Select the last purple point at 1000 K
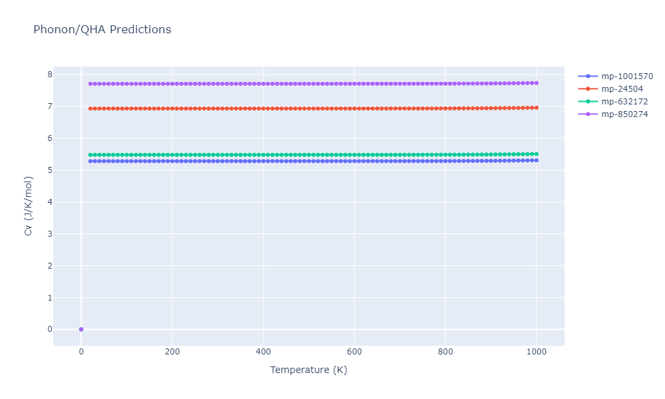Screen dimensions: 665x399 coord(537,83)
